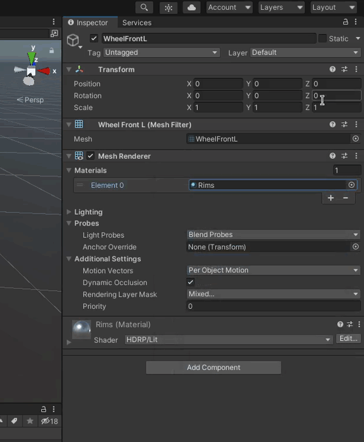Screen dimensions: 364x442
Task: Open Mesh Renderer options menu
Action: pyautogui.click(x=356, y=156)
